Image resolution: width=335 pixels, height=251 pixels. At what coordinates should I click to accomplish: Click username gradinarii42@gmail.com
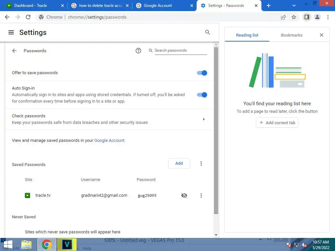pos(104,195)
